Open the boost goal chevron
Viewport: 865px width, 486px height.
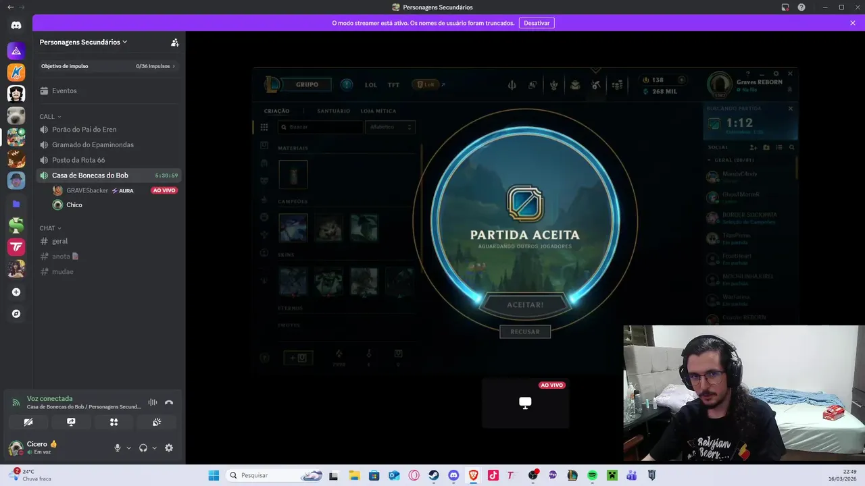point(174,66)
